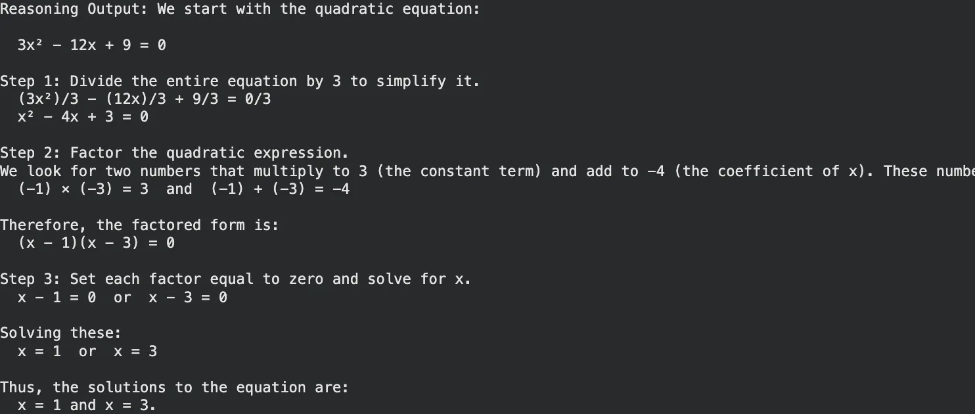The height and width of the screenshot is (414, 975).
Task: Select the original equation 3x² − 12x + 9 = 0
Action: coord(91,45)
